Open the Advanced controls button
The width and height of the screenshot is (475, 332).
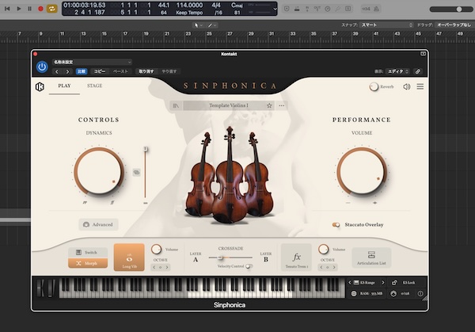pos(98,225)
